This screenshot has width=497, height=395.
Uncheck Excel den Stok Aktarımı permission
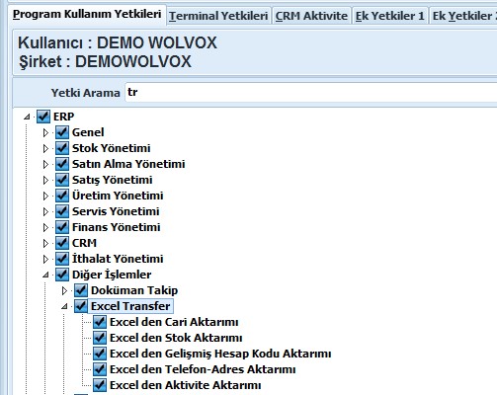(100, 338)
